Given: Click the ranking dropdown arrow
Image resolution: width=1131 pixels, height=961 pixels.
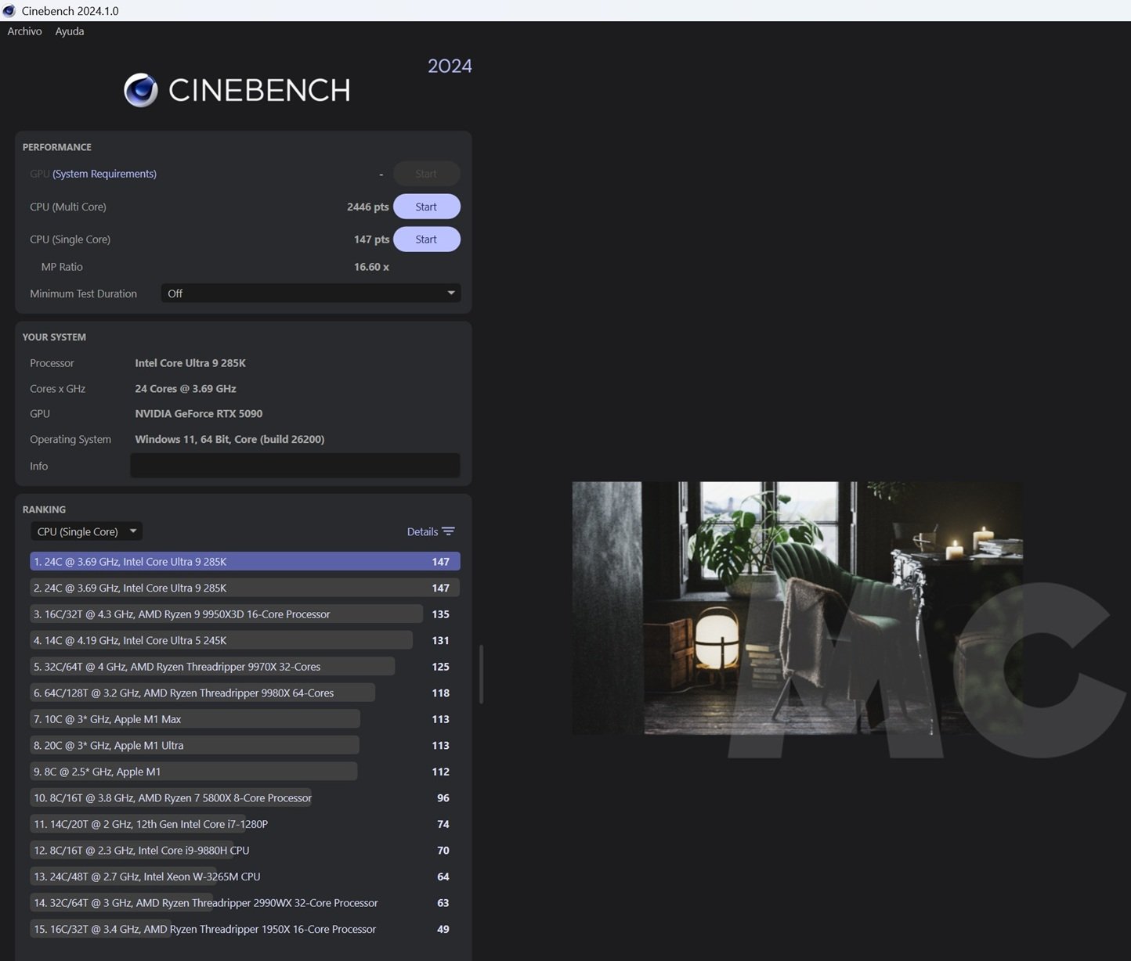Looking at the screenshot, I should [133, 531].
